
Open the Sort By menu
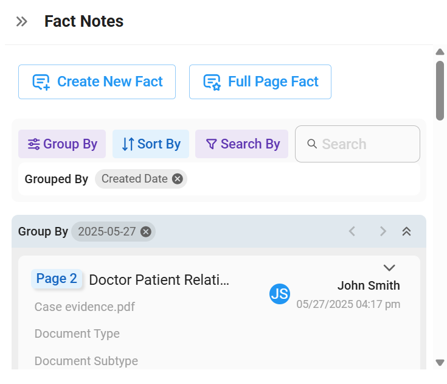coord(151,144)
